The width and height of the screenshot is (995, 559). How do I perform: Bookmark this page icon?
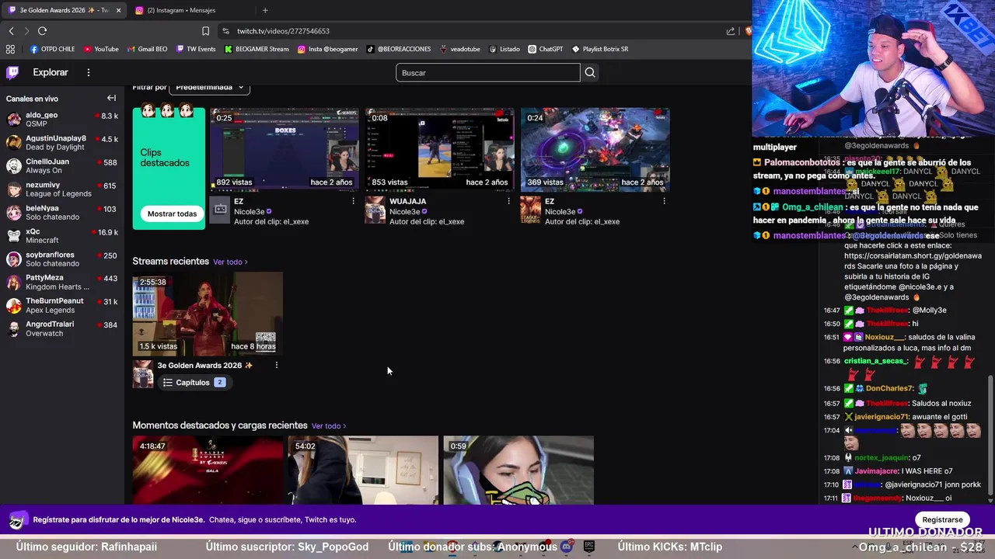tap(205, 31)
